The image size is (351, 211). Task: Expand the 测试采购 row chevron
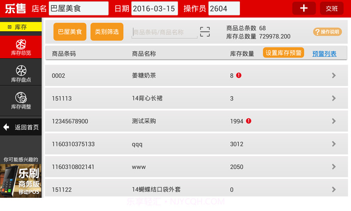(334, 121)
